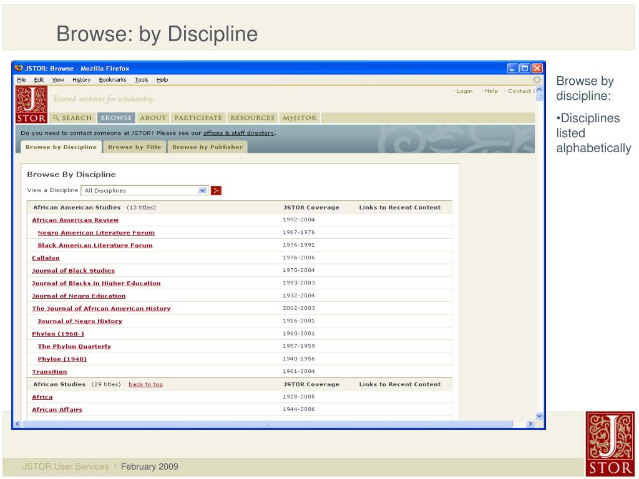Open the Help menu in menu bar
This screenshot has width=639, height=479.
point(162,80)
